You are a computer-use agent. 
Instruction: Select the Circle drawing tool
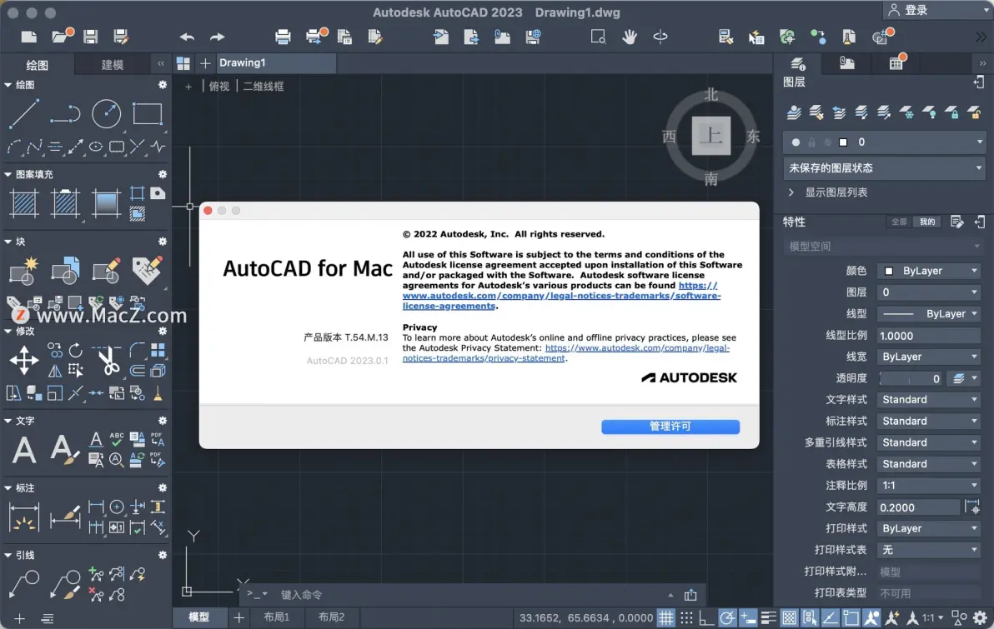tap(106, 114)
